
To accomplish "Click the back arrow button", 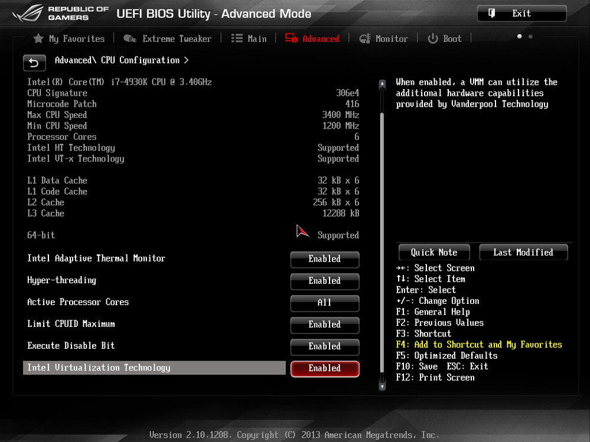I will click(x=34, y=63).
